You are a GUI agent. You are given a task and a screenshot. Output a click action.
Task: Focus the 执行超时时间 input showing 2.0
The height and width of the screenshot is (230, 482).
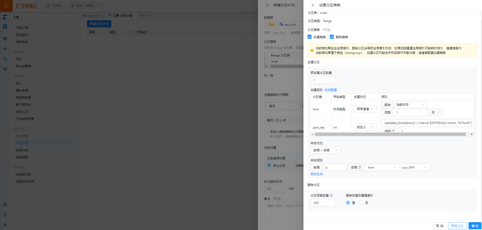(x=275, y=189)
